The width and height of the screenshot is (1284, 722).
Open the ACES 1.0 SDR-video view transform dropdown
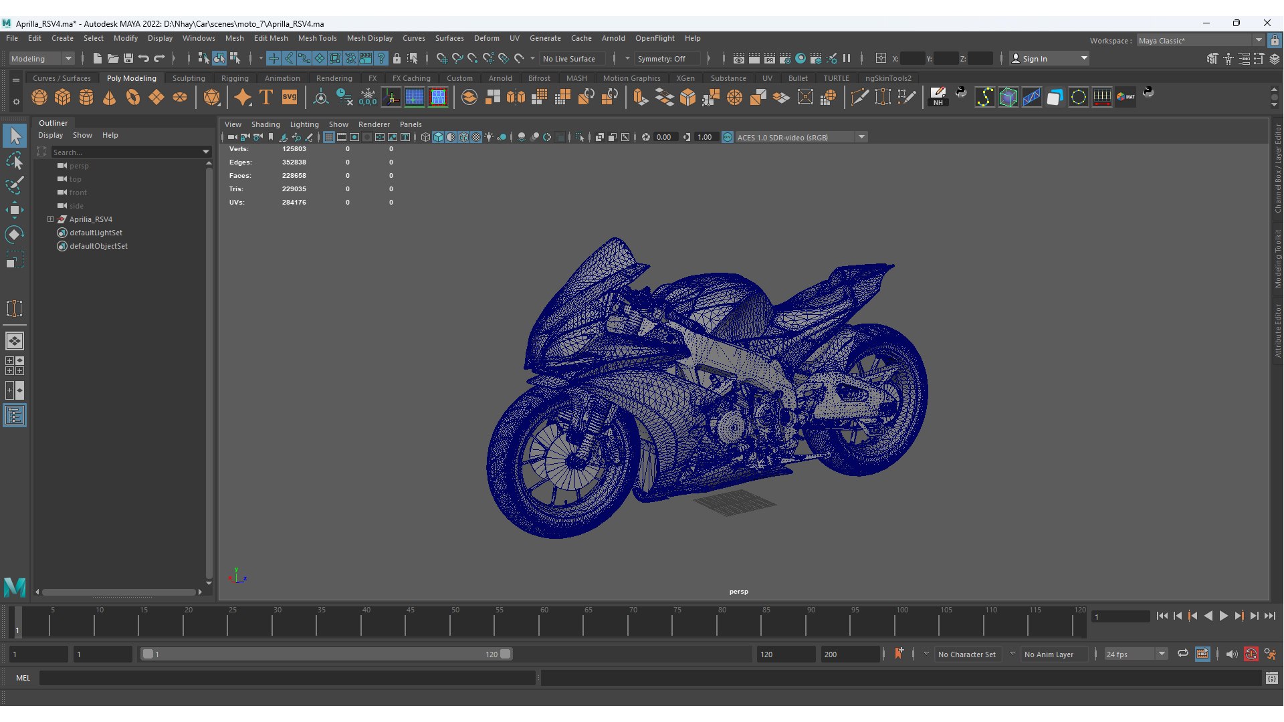click(801, 137)
